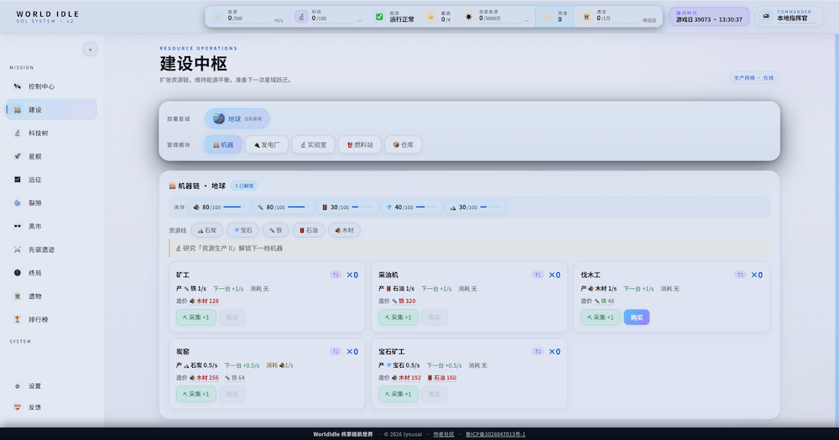
Task: Open the 裂隙 swirl item
Action: 51,203
